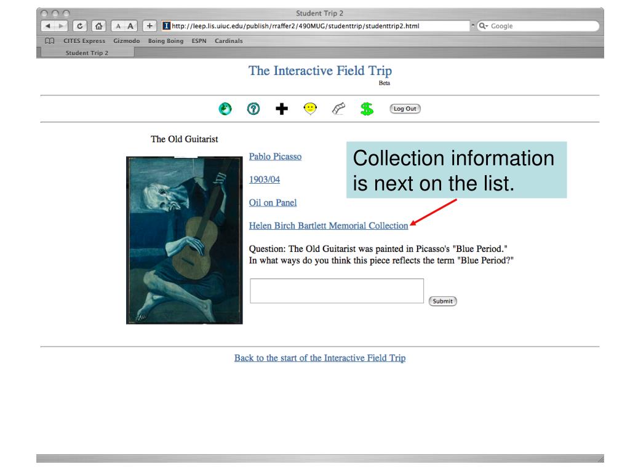Click the URL address field
The width and height of the screenshot is (630, 472).
click(x=316, y=26)
